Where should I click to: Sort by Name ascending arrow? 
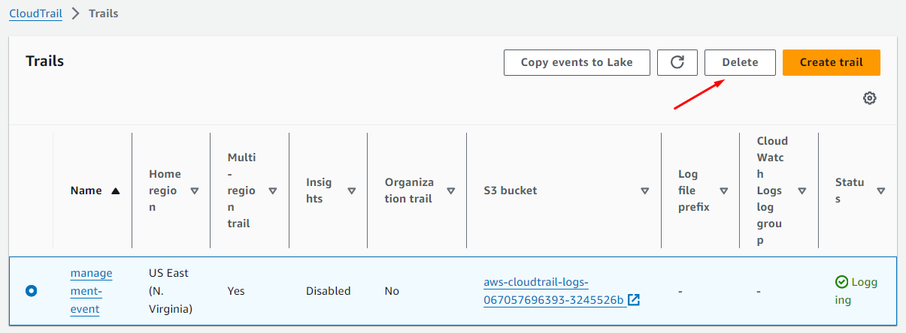pyautogui.click(x=116, y=190)
